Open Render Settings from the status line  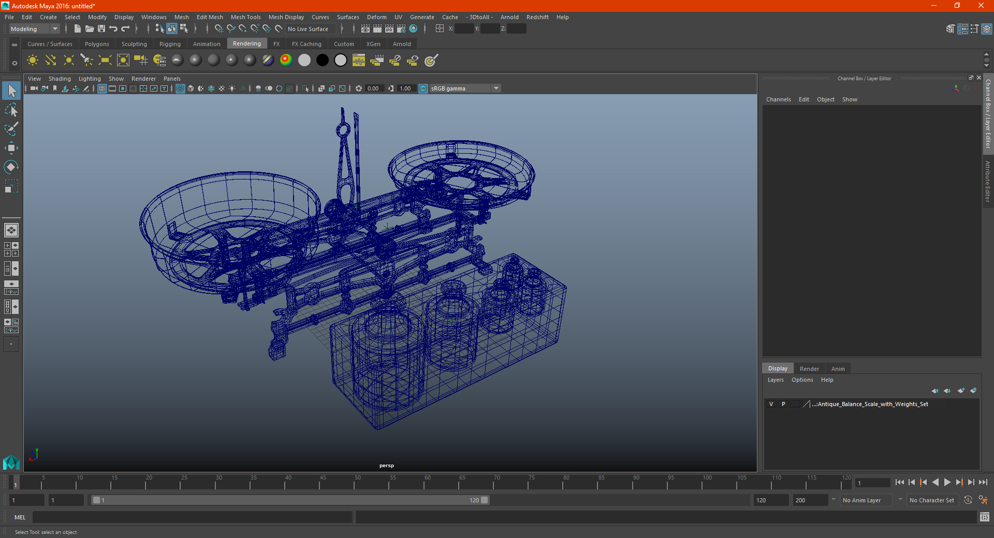point(401,29)
